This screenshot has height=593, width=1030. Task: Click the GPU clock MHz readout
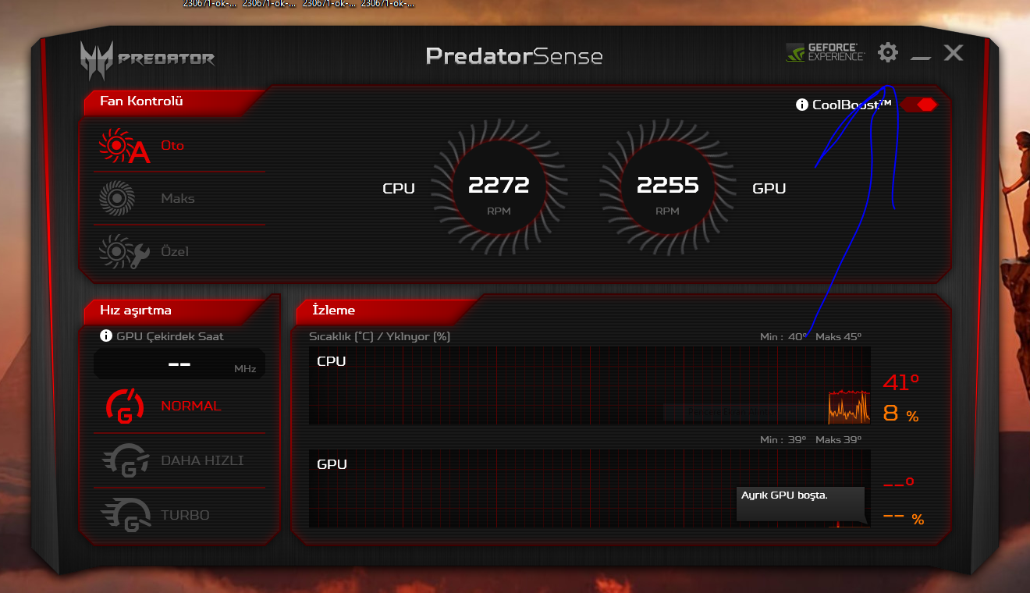tap(179, 364)
